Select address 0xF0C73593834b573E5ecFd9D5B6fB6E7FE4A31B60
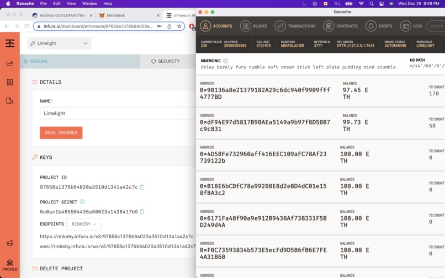This screenshot has height=278, width=445. click(263, 253)
